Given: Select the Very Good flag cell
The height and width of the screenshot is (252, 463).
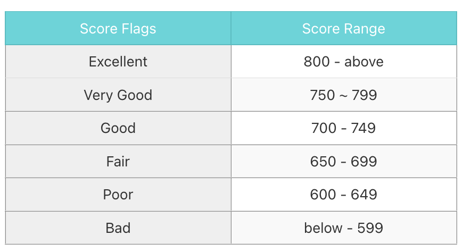Looking at the screenshot, I should tap(118, 95).
